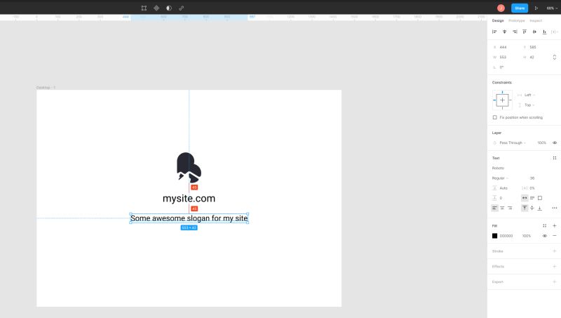Select the logo graphic on canvas
The width and height of the screenshot is (561, 318).
(x=189, y=167)
